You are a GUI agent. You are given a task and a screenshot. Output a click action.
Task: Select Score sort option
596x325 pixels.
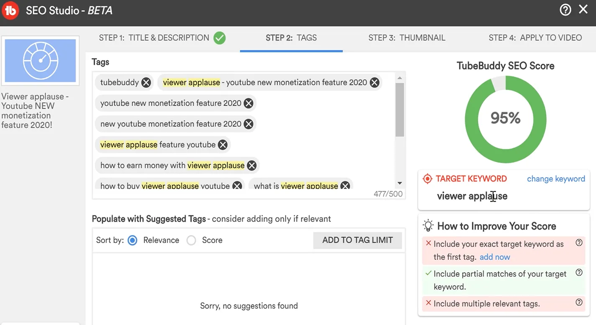(191, 240)
